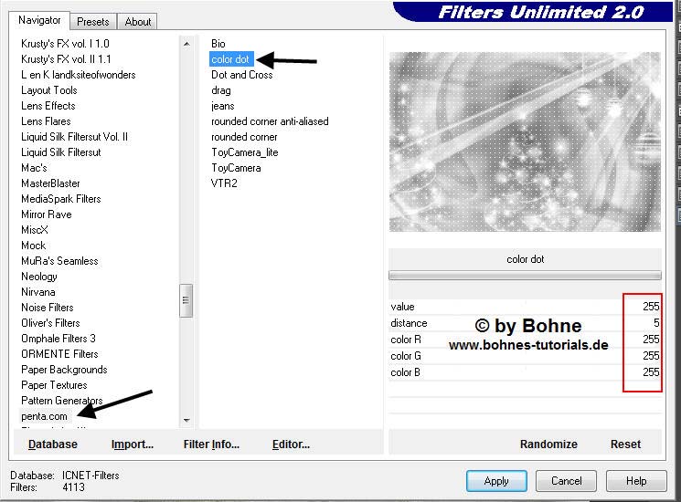
Task: Select penta.com in the filter category list
Action: pos(45,416)
